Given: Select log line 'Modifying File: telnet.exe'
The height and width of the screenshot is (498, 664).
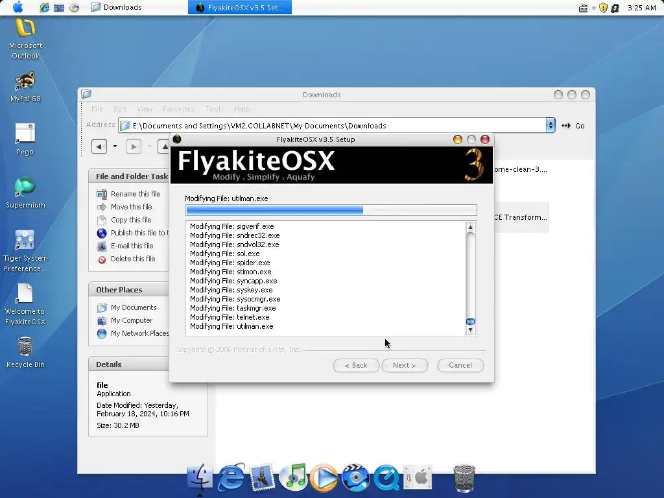Looking at the screenshot, I should click(x=230, y=317).
